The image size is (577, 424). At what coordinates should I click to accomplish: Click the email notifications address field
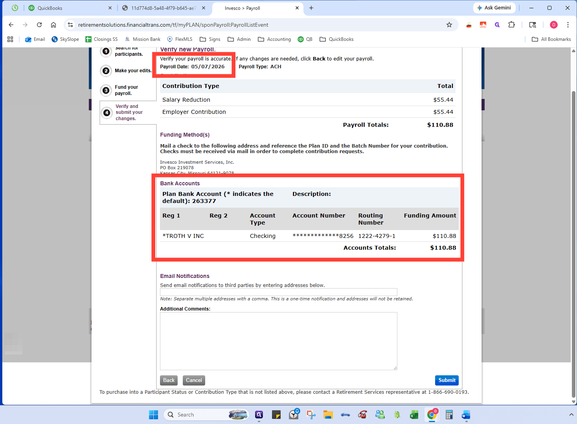click(278, 292)
